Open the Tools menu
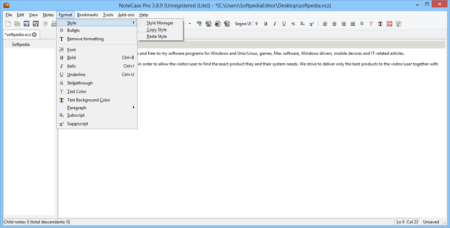 coord(108,15)
